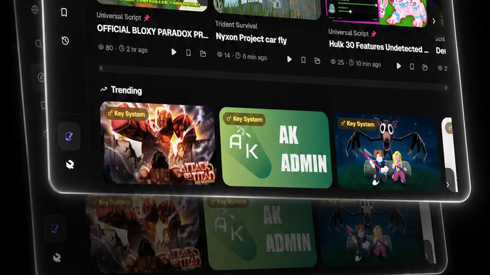Viewport: 490px width, 275px height.
Task: Advance recent scripts carousel with right chevron
Action: click(434, 21)
